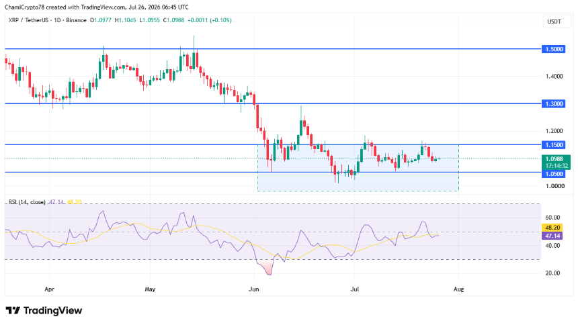Click the Jul label on time axis
Screen dimensions: 578x325
pos(355,289)
